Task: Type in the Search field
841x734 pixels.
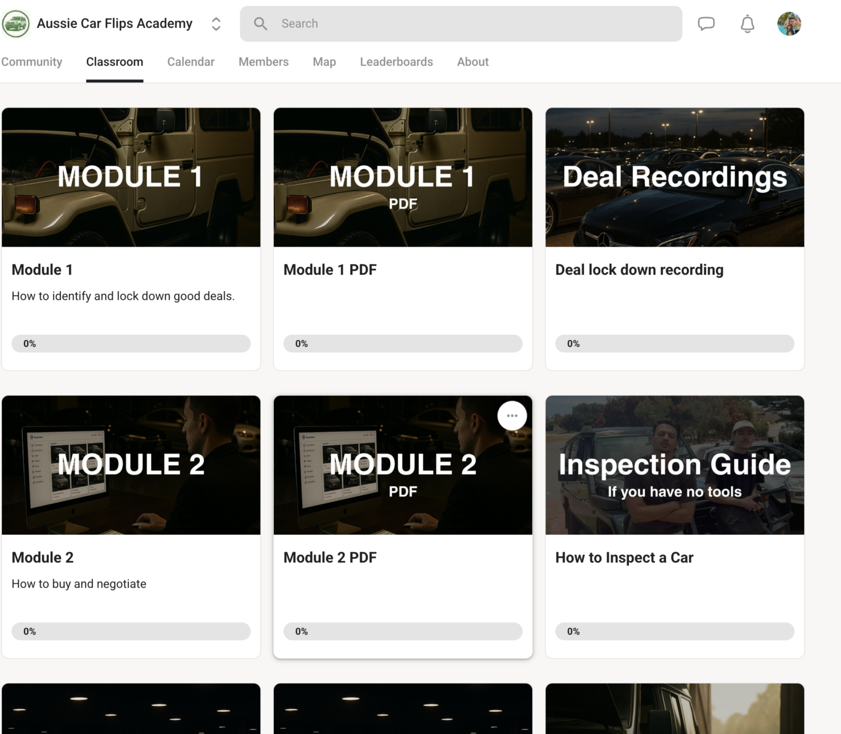Action: click(x=467, y=24)
